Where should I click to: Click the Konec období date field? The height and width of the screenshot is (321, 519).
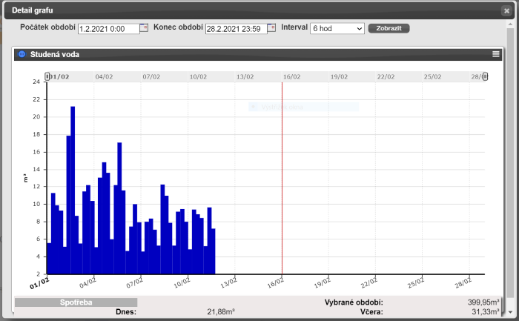(236, 28)
